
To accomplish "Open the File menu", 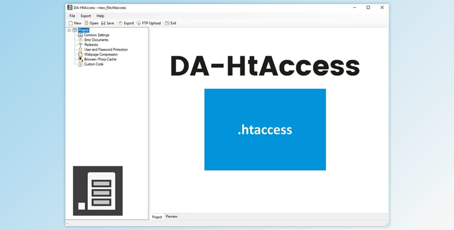I will [x=72, y=16].
